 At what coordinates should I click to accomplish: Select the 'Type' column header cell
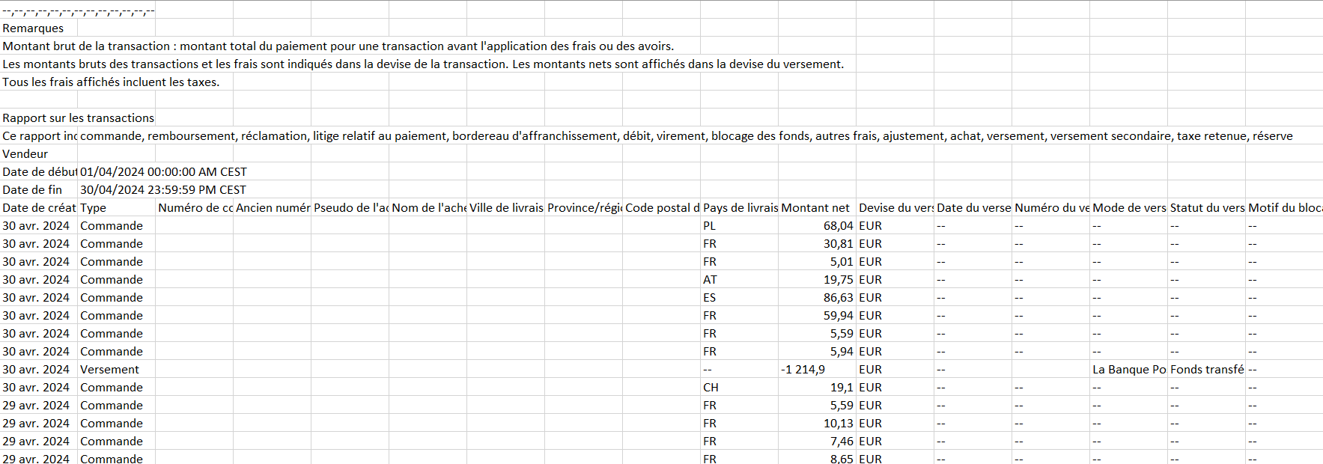(94, 208)
